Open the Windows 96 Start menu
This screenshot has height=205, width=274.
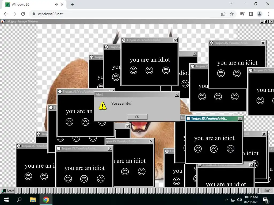[8, 191]
